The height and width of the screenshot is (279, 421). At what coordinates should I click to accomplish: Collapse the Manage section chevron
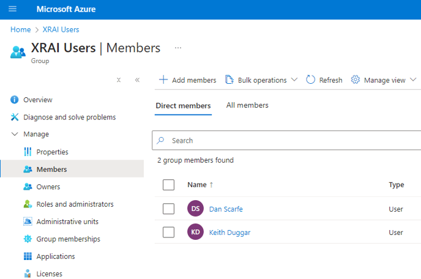[15, 134]
